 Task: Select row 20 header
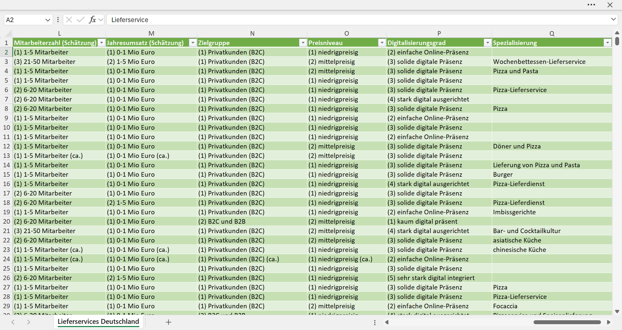tap(7, 221)
